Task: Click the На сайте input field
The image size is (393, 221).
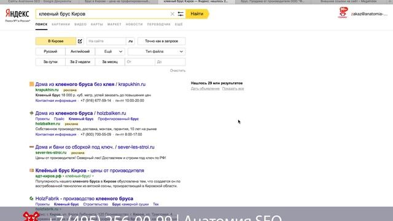Action: 106,41
